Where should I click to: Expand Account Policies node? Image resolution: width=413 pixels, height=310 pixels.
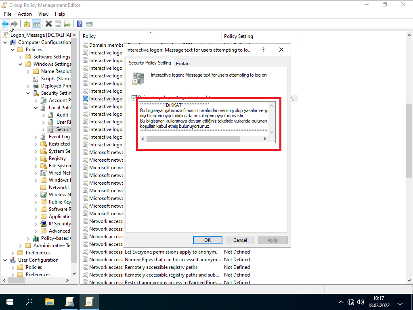(36, 100)
